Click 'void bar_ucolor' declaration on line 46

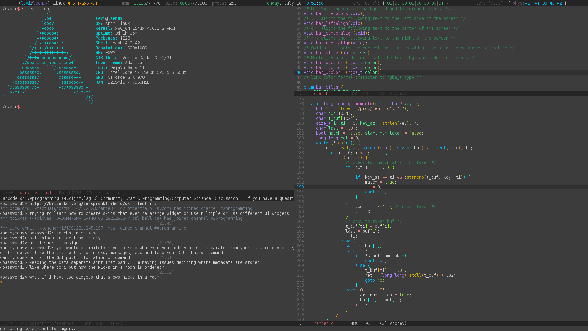[343, 72]
